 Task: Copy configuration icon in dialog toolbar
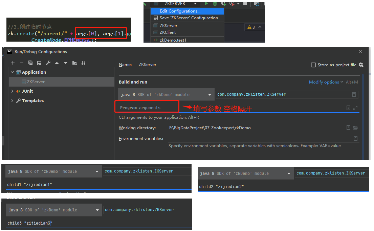coord(30,63)
